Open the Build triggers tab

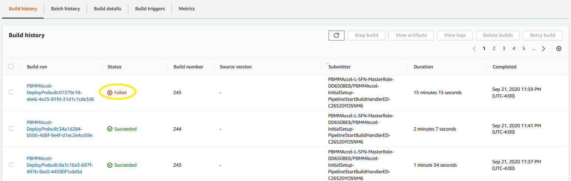point(150,9)
